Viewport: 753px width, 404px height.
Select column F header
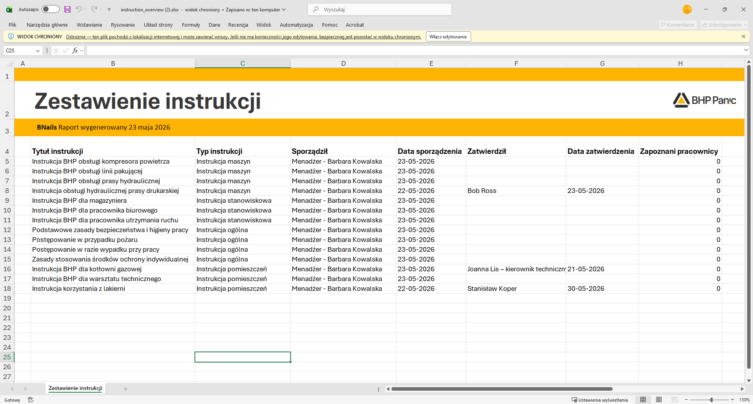(x=516, y=63)
